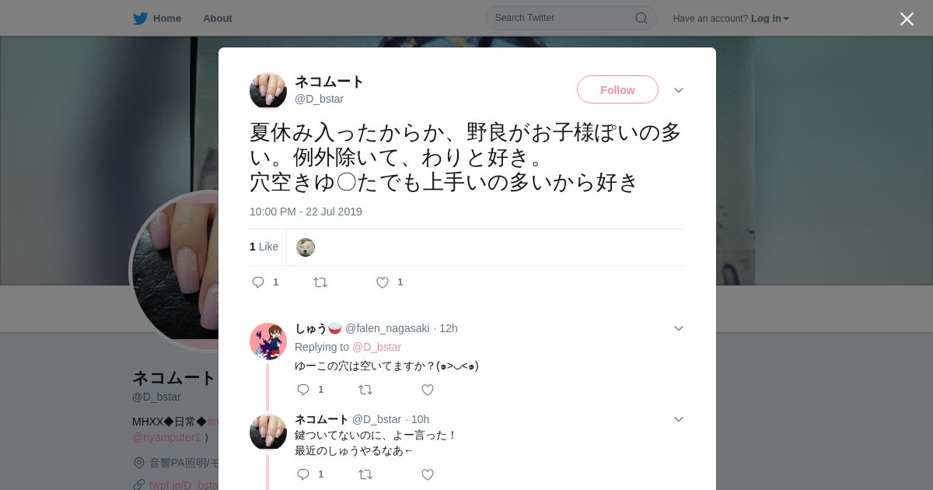Image resolution: width=933 pixels, height=490 pixels.
Task: Expand options chevron on しゅう reply
Action: pos(679,328)
